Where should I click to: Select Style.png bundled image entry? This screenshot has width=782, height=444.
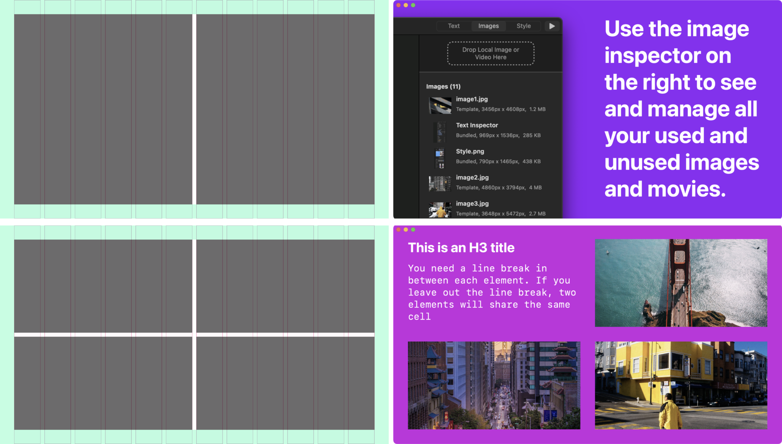click(x=490, y=156)
